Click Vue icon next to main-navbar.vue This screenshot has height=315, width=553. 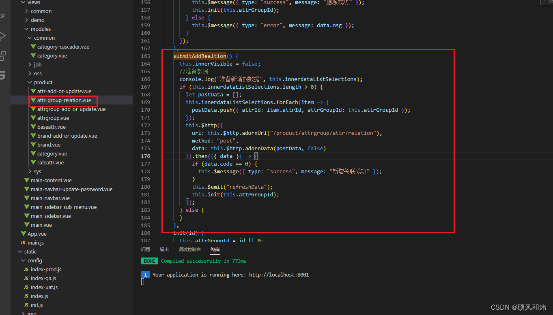(x=27, y=198)
